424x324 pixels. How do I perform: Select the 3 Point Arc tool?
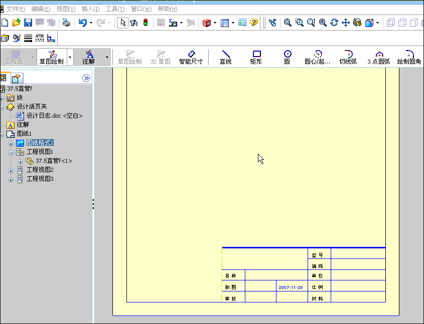pyautogui.click(x=378, y=57)
